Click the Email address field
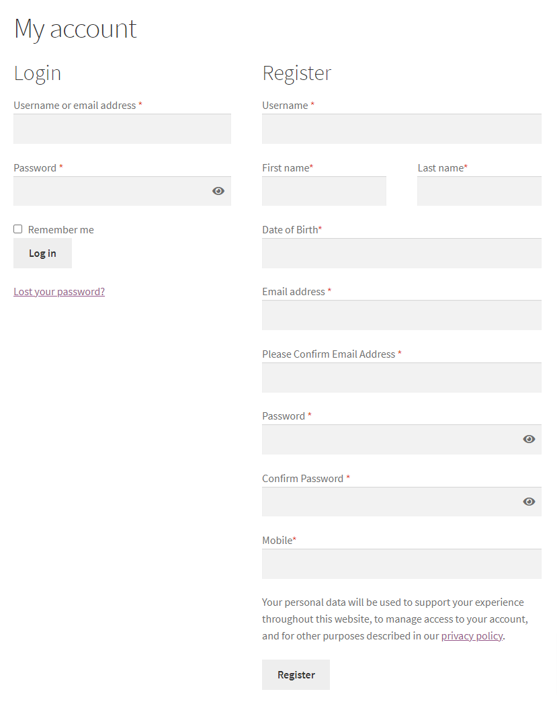 pyautogui.click(x=402, y=315)
